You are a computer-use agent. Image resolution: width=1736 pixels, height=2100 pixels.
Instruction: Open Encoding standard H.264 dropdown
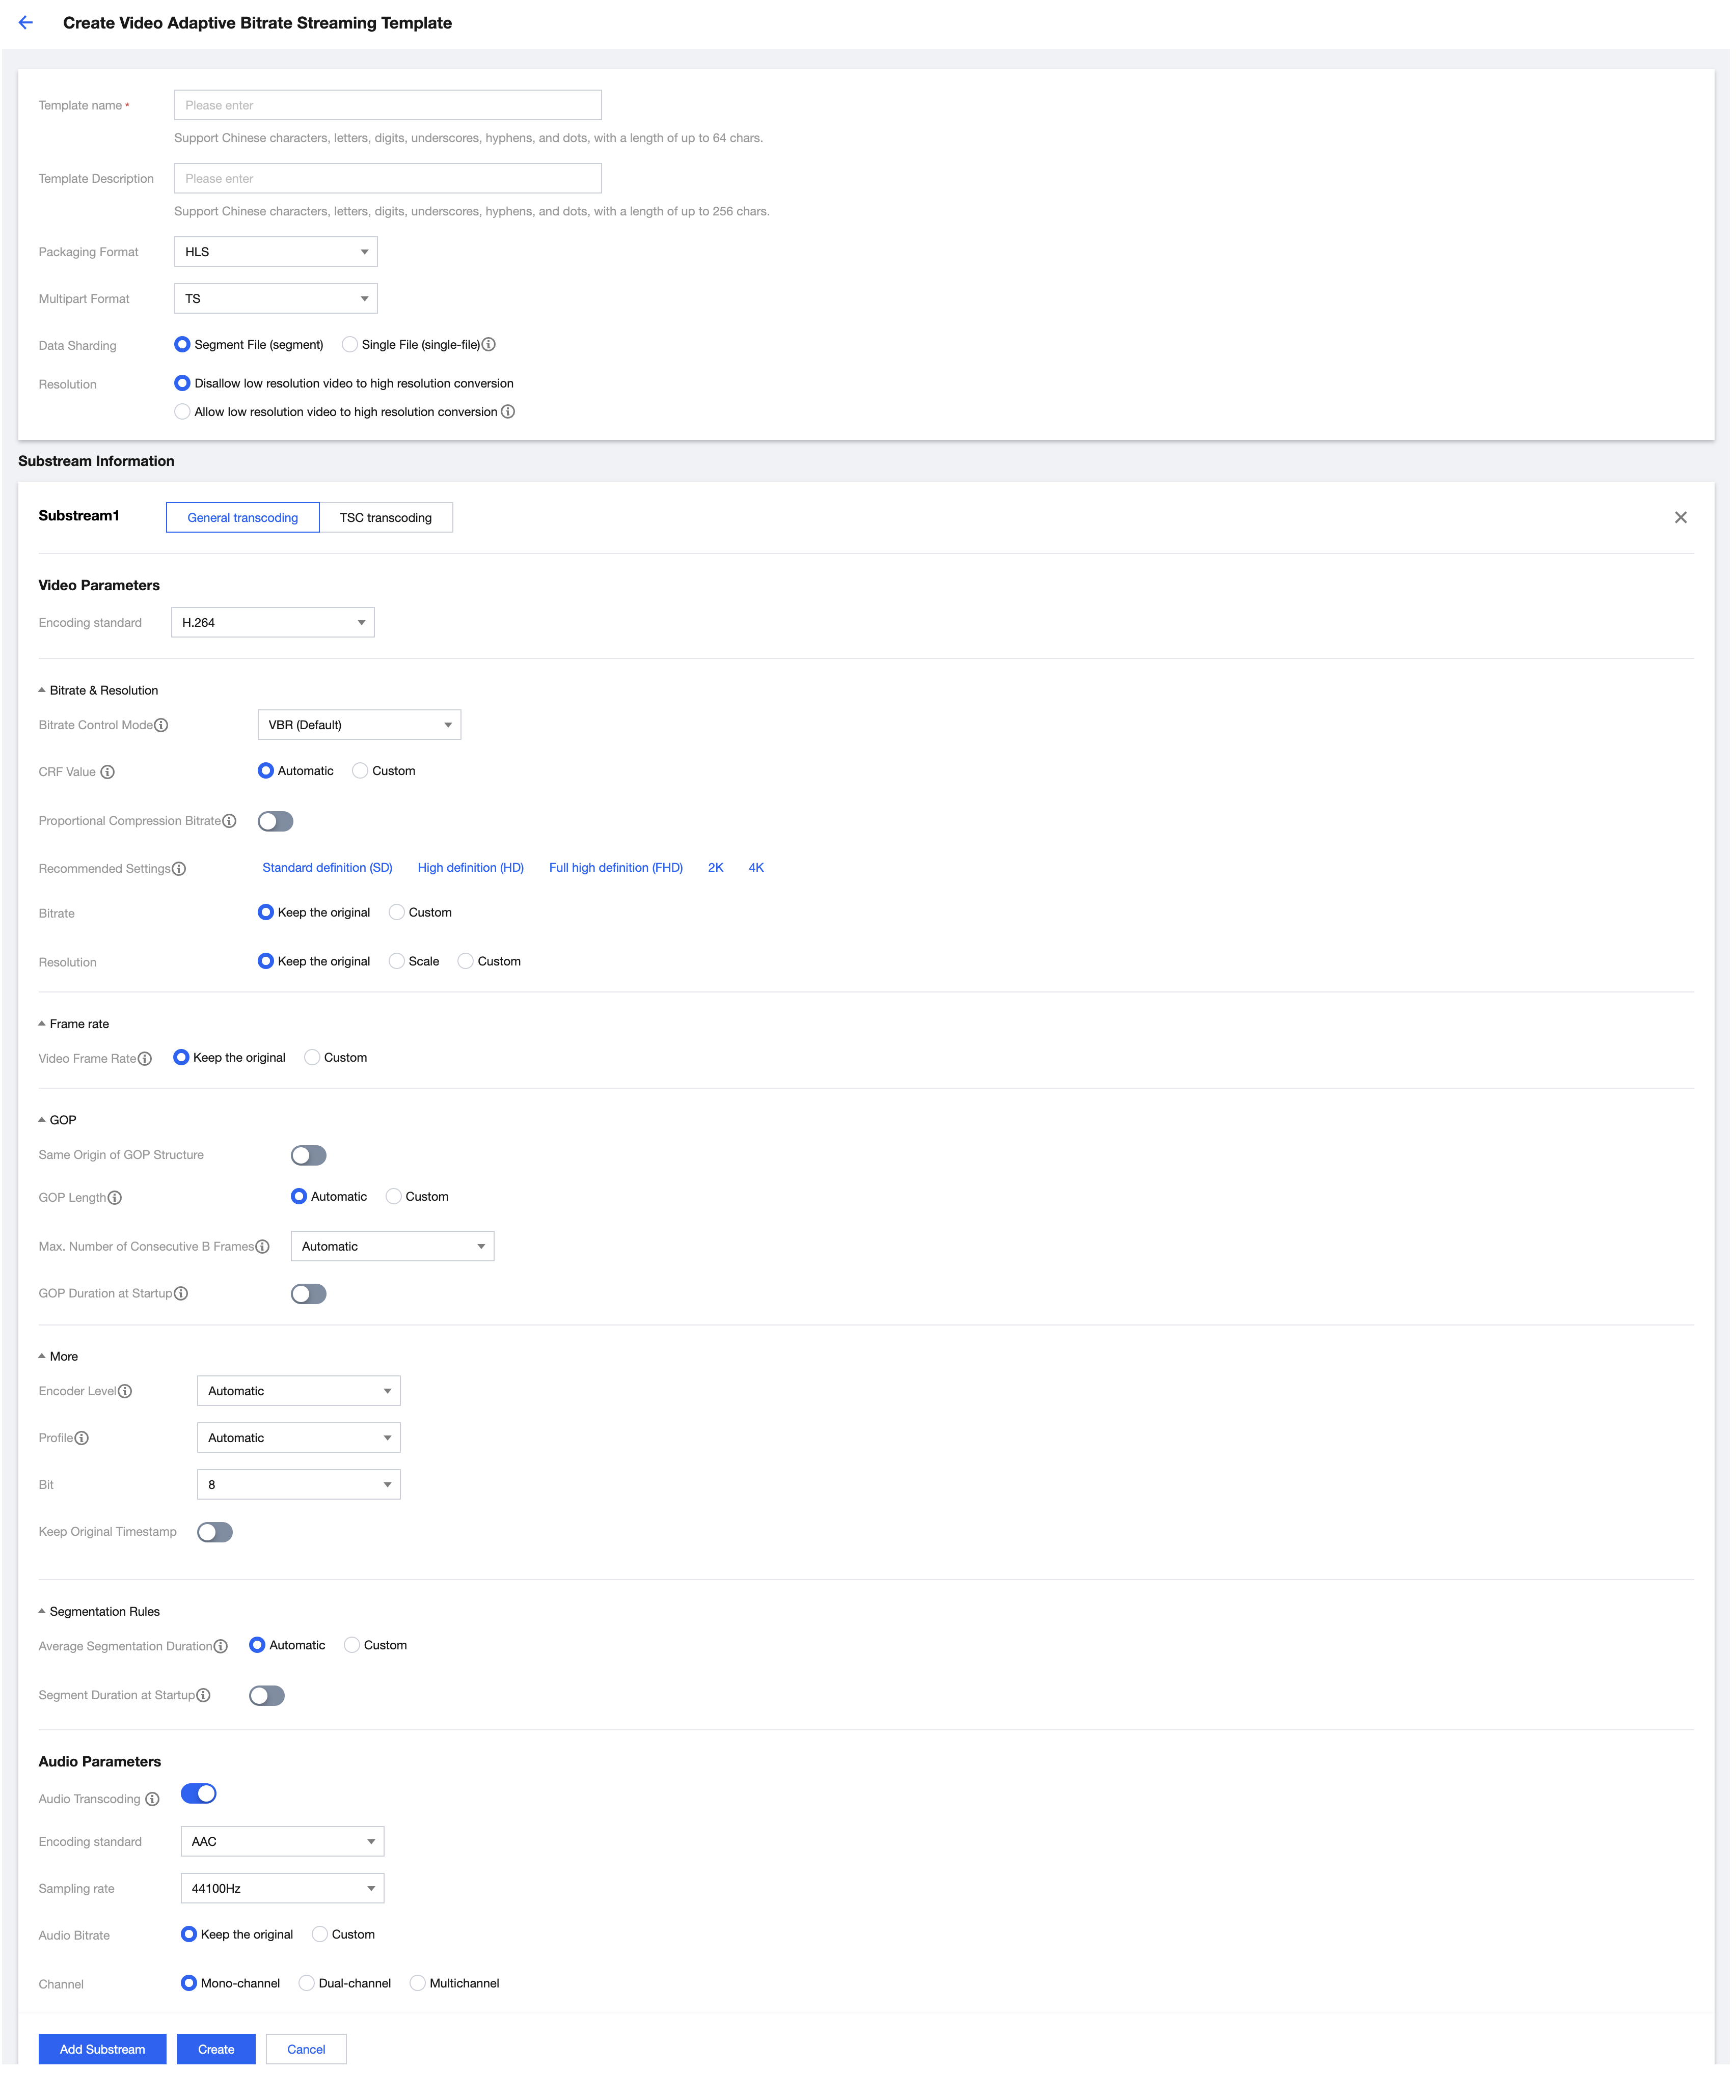tap(272, 623)
